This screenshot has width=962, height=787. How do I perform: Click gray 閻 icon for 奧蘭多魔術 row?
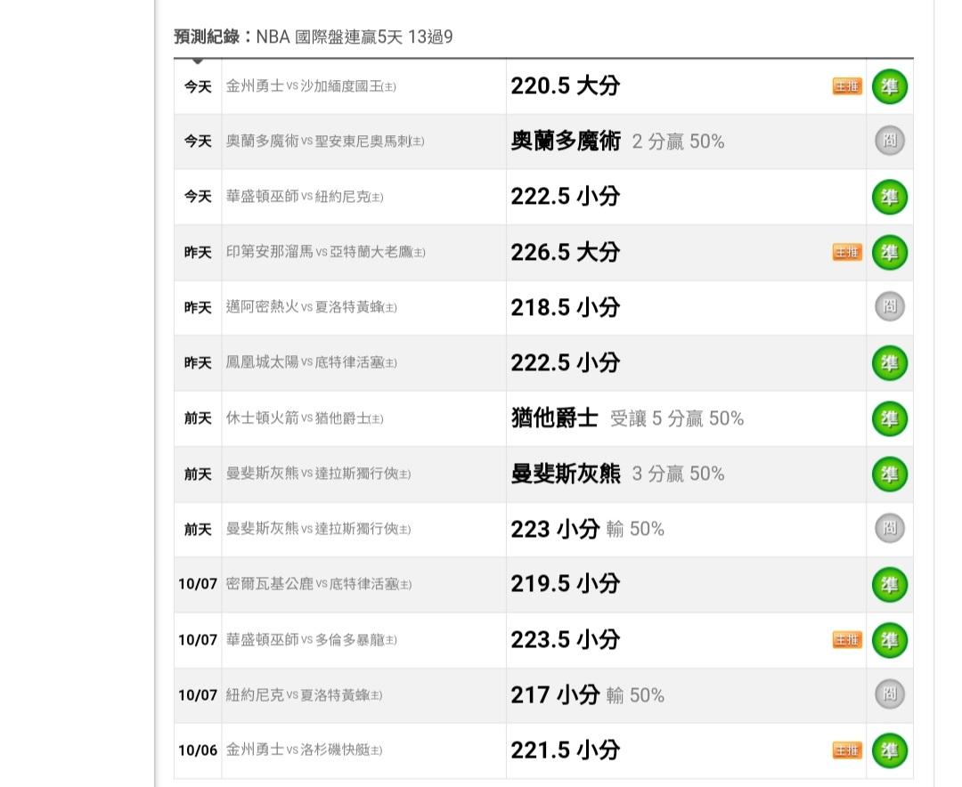tap(889, 142)
